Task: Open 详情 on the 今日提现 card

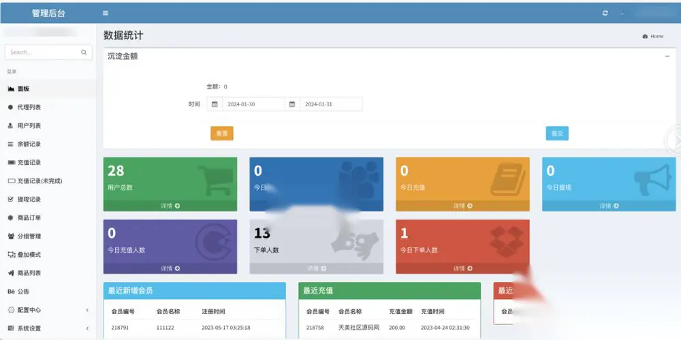Action: click(x=609, y=206)
